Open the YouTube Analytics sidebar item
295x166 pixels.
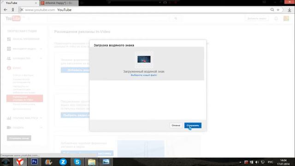[x=25, y=118]
